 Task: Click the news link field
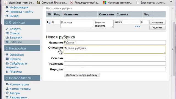[x=128, y=22]
